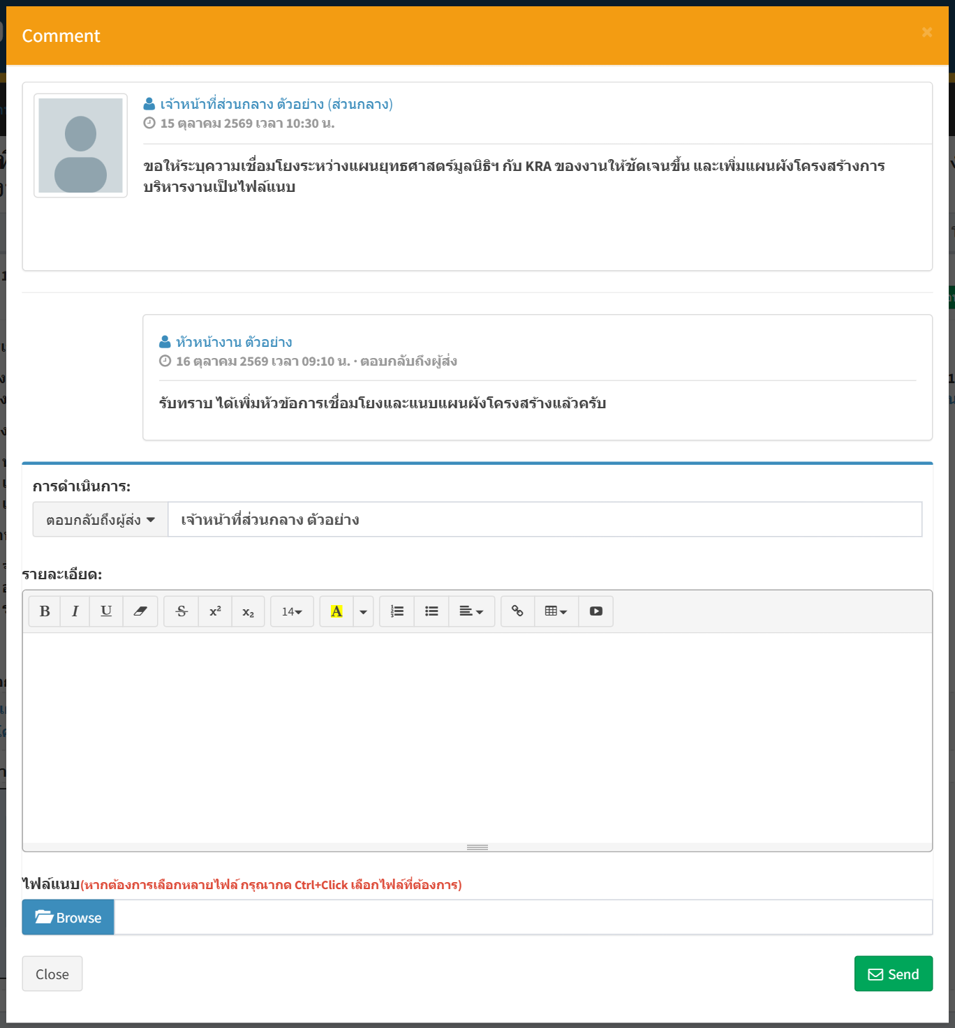Open the หัวหน้างาน ตัวอย่าง user link
This screenshot has width=955, height=1028.
(x=234, y=342)
